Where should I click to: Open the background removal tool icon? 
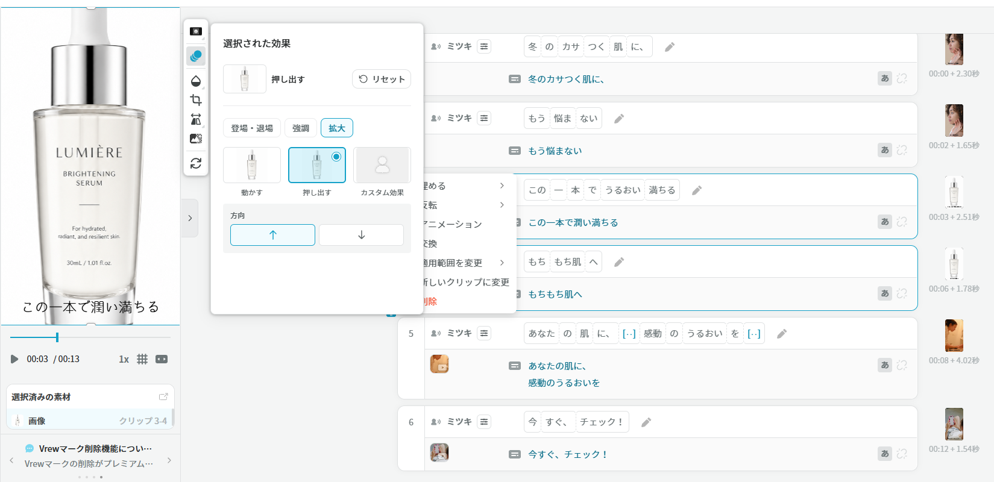196,139
